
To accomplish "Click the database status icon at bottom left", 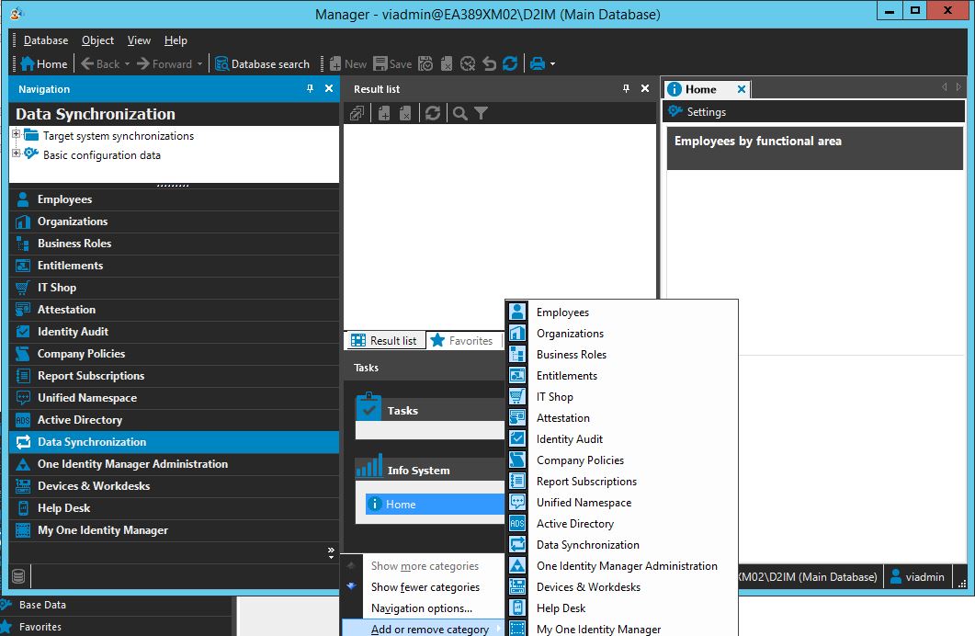I will click(18, 576).
